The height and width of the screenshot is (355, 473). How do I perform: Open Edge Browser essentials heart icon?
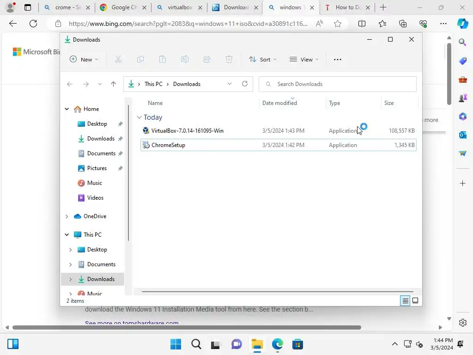(x=423, y=24)
